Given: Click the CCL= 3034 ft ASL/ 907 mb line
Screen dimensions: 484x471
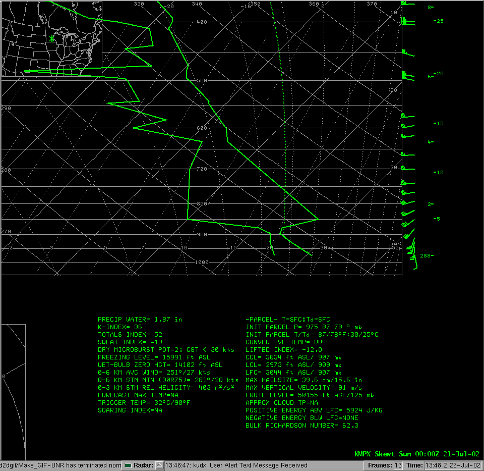Looking at the screenshot, I should tap(293, 357).
